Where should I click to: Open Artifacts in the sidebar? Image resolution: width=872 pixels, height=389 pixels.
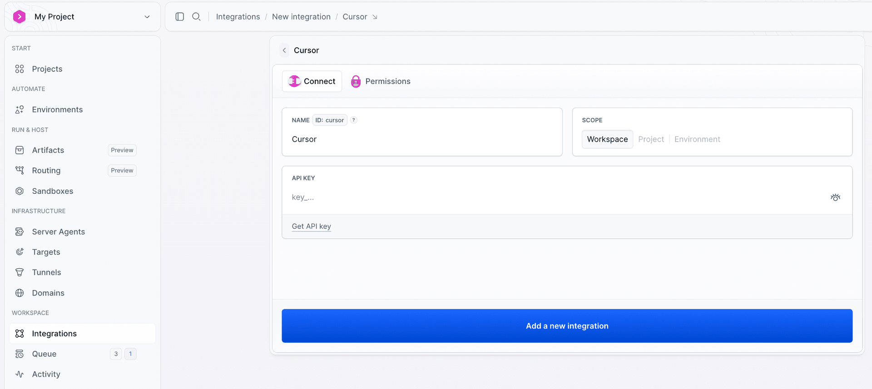pos(48,150)
